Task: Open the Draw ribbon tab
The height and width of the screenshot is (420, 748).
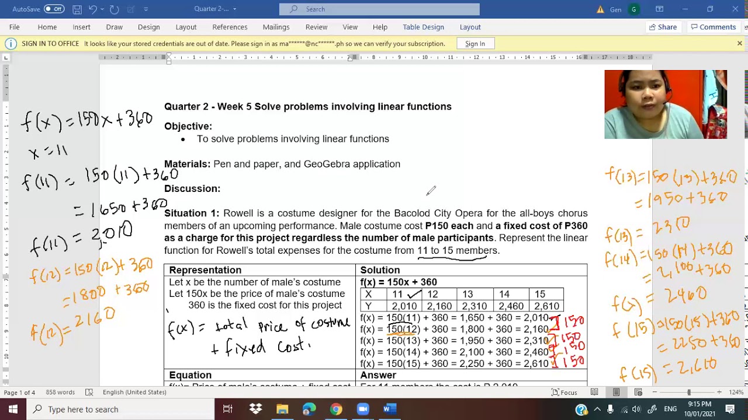Action: (115, 27)
